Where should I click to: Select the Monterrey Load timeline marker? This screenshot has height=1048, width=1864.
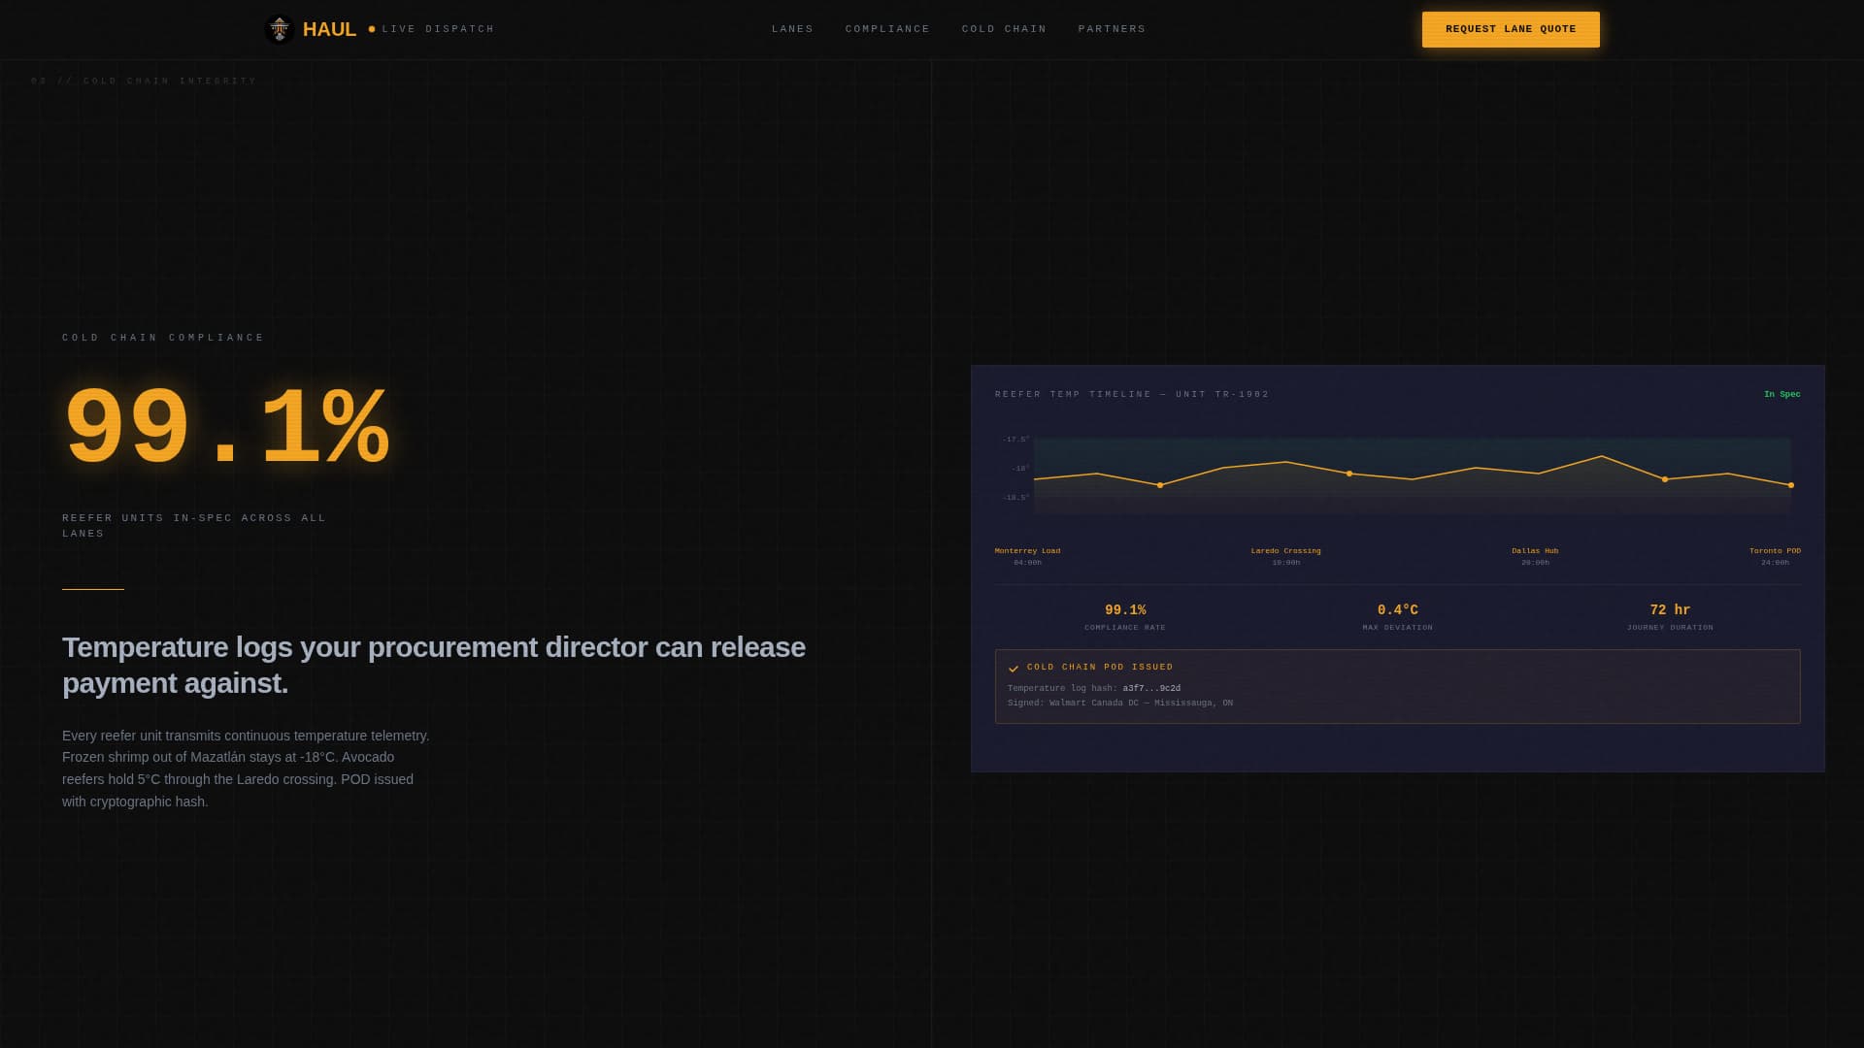[x=1027, y=556]
